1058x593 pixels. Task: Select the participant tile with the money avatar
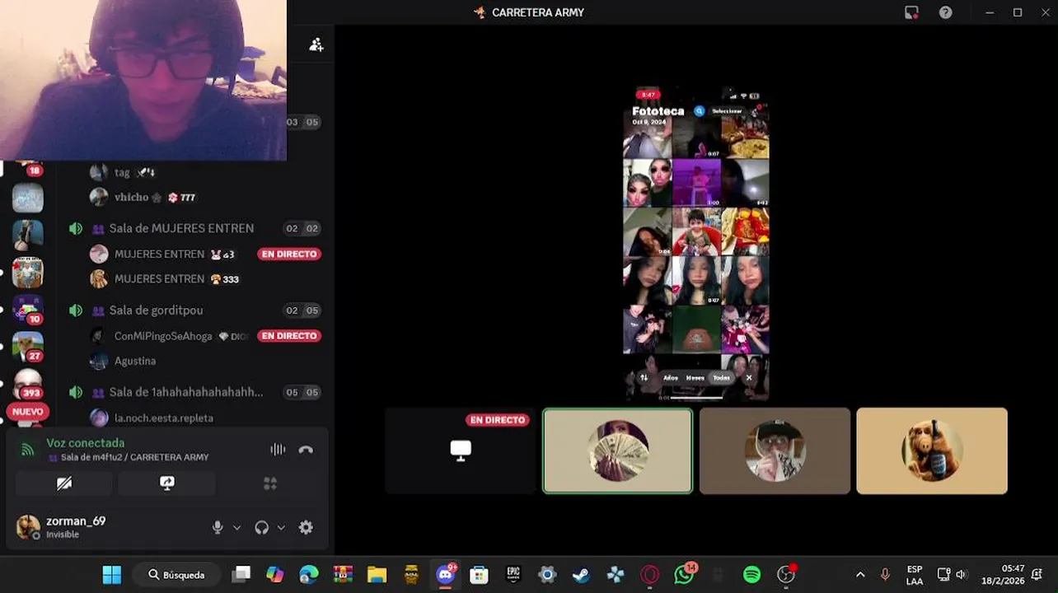click(x=617, y=451)
